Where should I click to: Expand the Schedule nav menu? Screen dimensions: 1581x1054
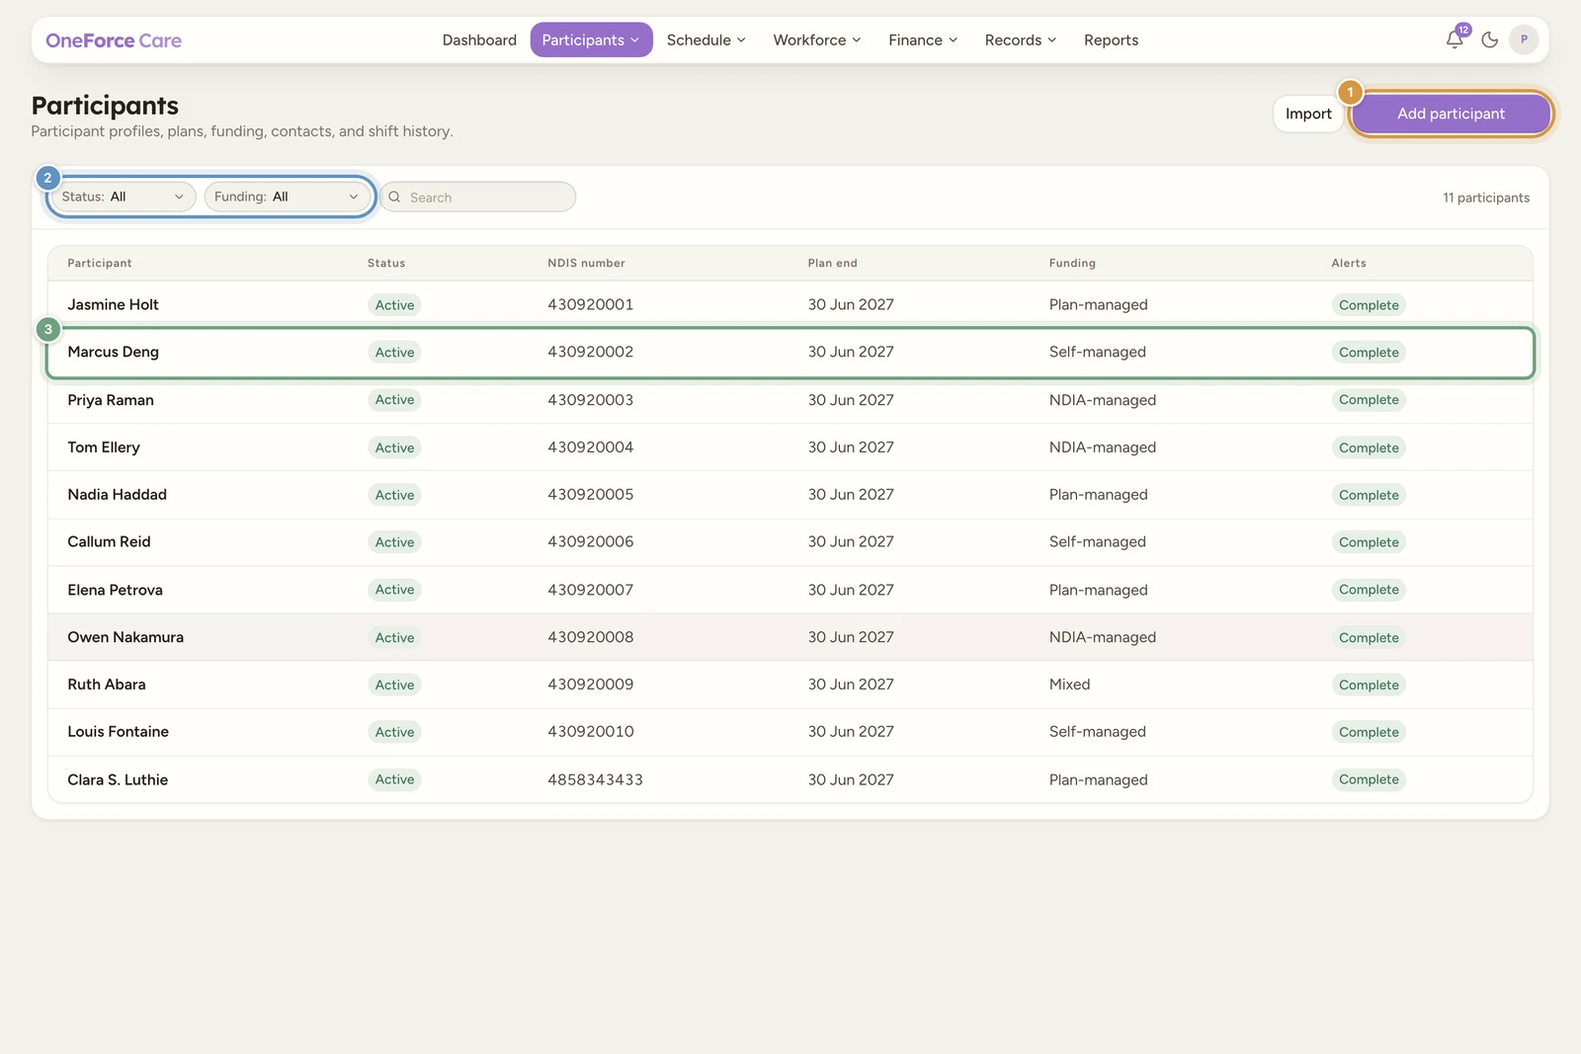(x=706, y=40)
